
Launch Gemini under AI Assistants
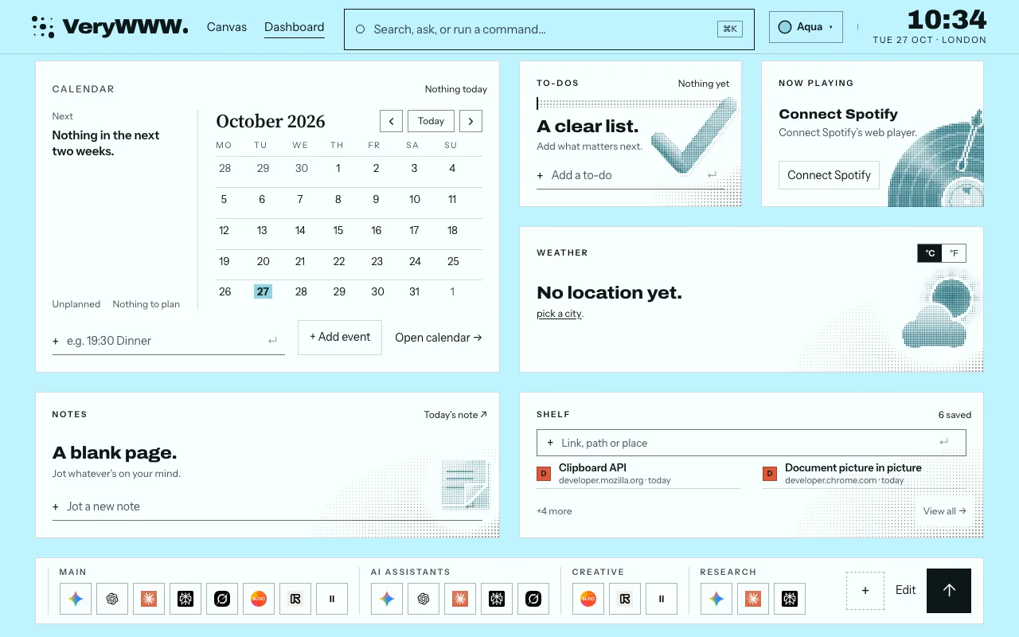coord(387,599)
